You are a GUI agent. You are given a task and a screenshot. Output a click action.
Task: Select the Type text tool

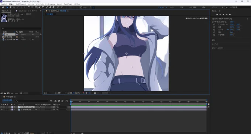coord(43,7)
